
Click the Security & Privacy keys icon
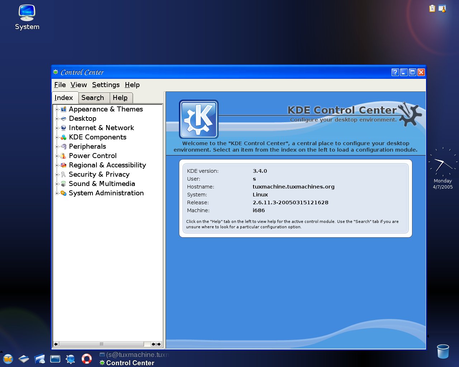click(x=63, y=175)
